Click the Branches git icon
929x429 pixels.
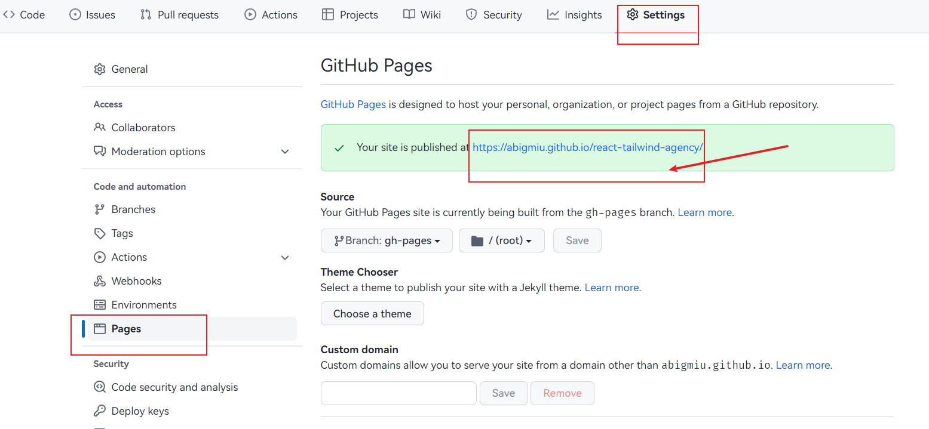pyautogui.click(x=100, y=209)
